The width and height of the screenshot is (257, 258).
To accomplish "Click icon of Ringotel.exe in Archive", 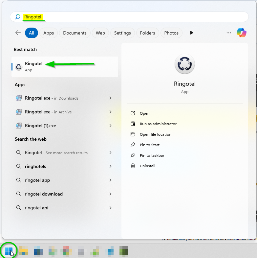I will [19, 112].
